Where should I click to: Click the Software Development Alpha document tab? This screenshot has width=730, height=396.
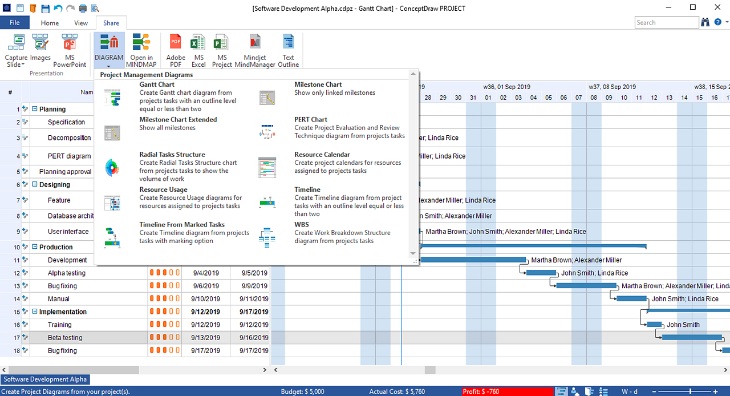[x=45, y=379]
